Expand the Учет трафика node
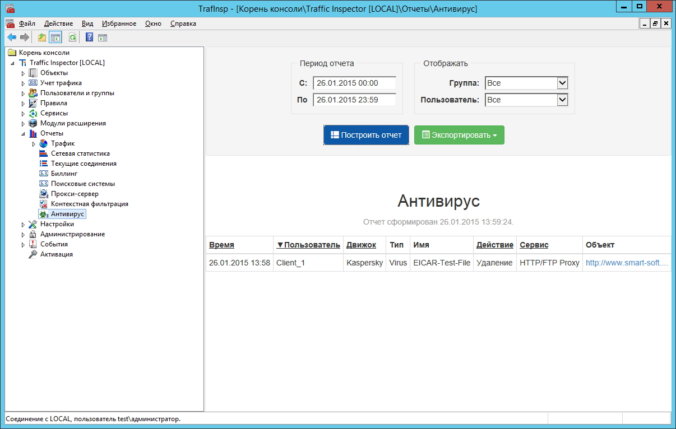 (x=24, y=83)
